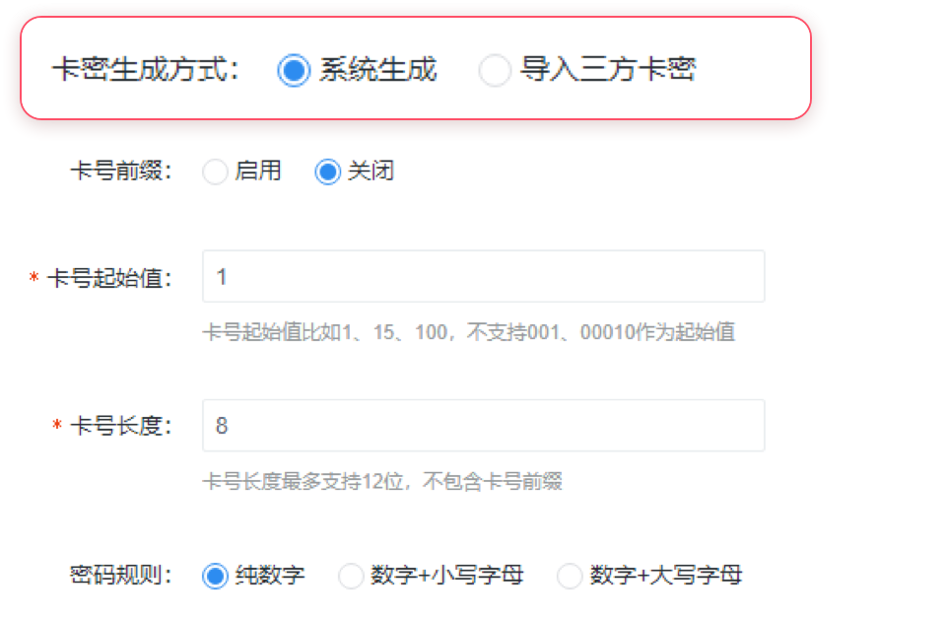This screenshot has width=946, height=621.
Task: Click the 卡号起始值 input field
Action: click(x=483, y=276)
